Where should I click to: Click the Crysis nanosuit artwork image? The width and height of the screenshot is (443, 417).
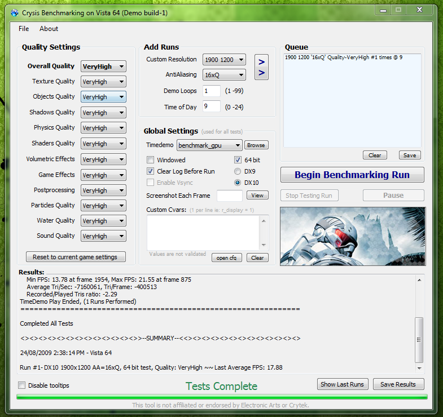pyautogui.click(x=353, y=237)
